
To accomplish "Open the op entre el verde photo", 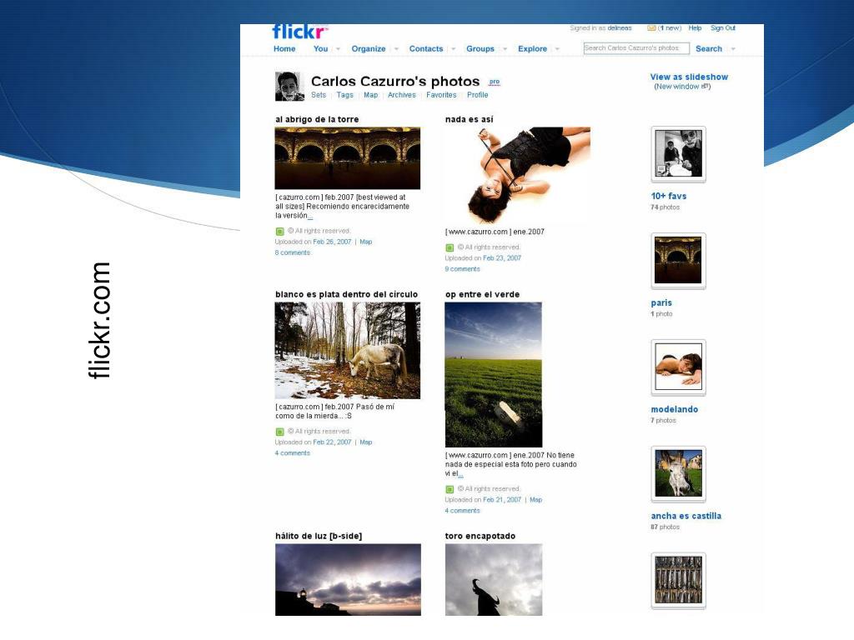I will point(494,375).
